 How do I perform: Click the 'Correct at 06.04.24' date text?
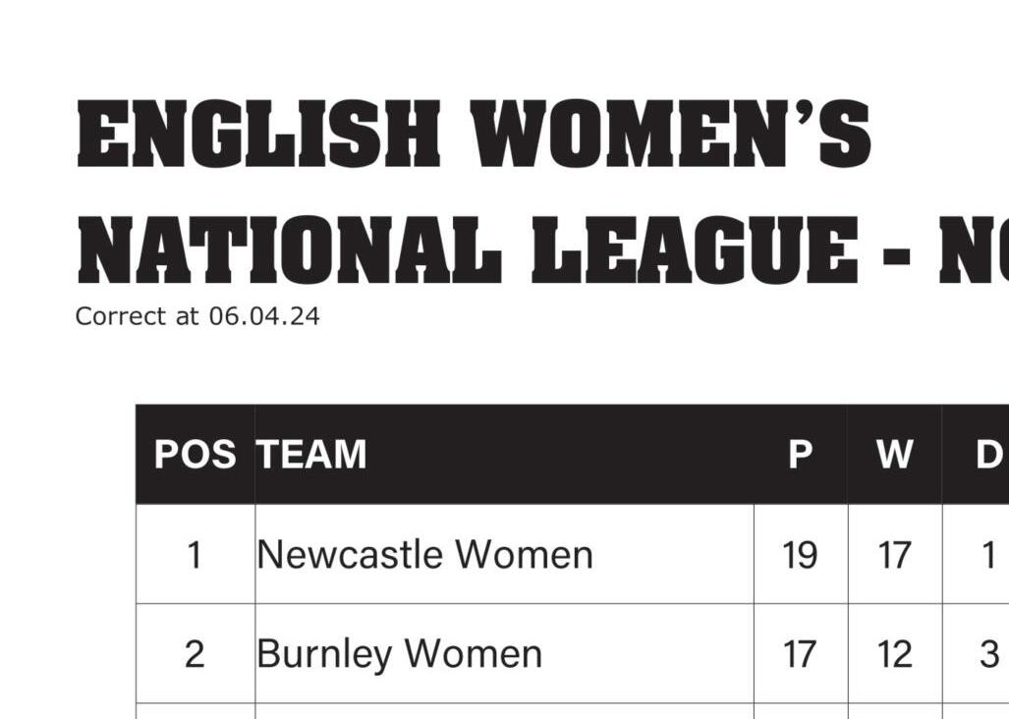click(x=197, y=316)
